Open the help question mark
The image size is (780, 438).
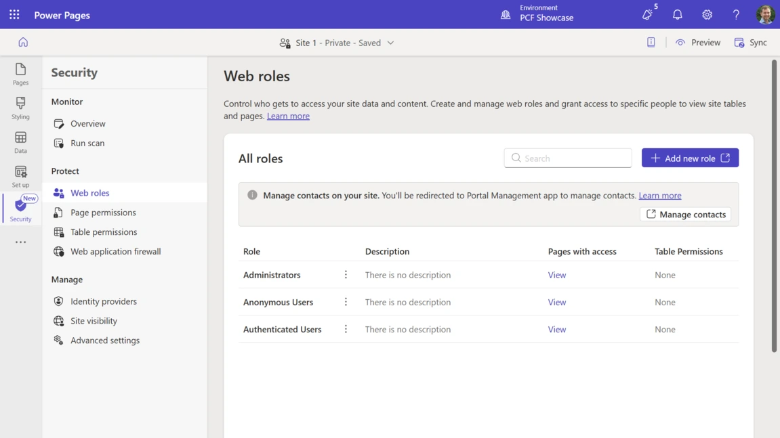pyautogui.click(x=736, y=14)
